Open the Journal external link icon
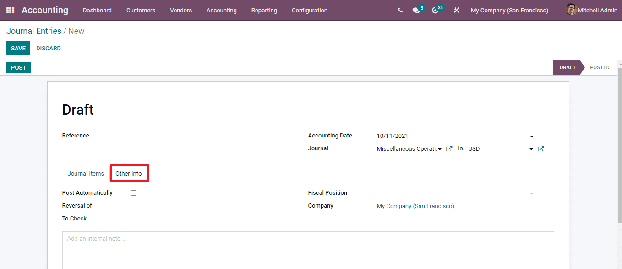This screenshot has width=622, height=269. click(x=449, y=148)
